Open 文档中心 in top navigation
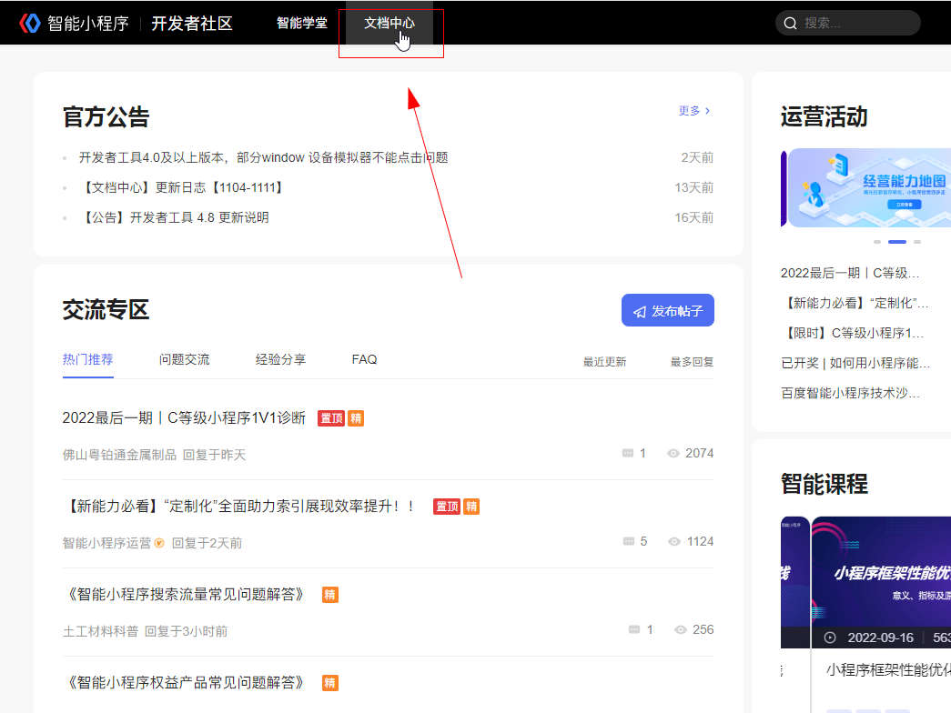This screenshot has width=951, height=713. point(390,23)
